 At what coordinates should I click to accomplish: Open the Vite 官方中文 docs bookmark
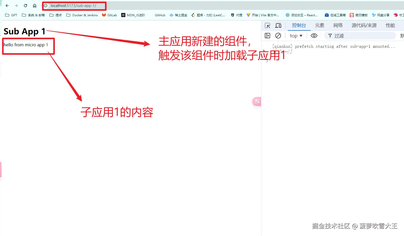[x=263, y=15]
